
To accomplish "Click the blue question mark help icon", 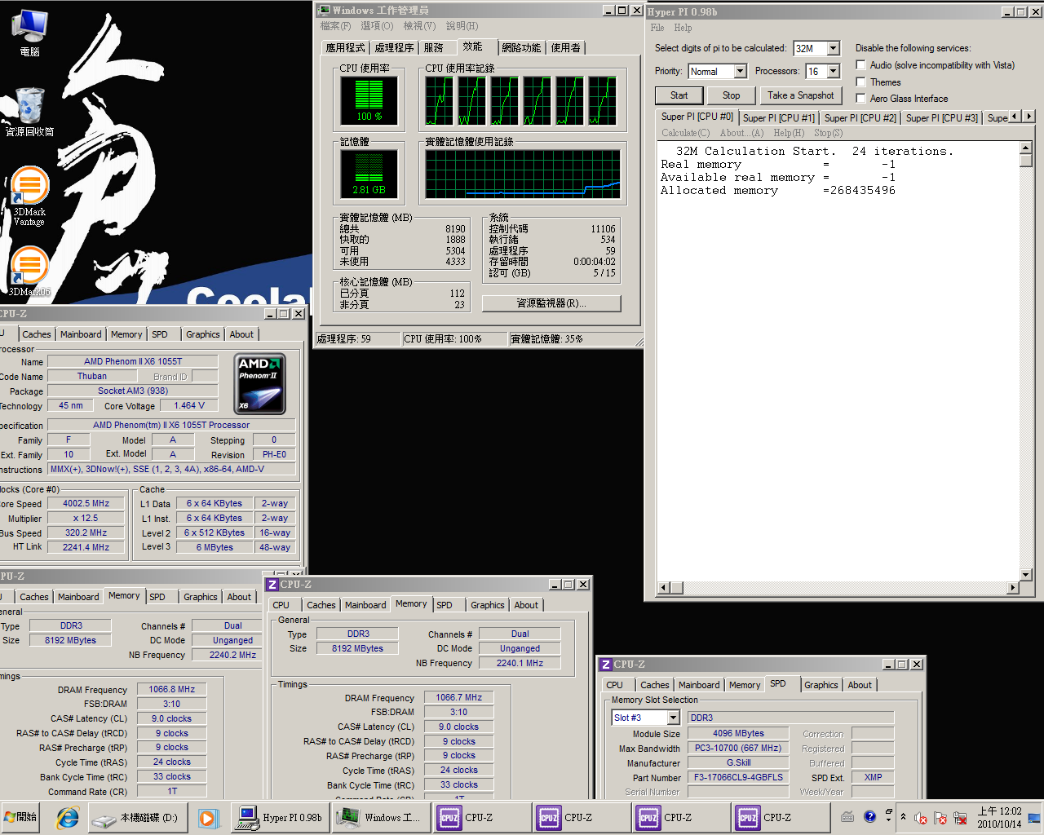I will click(x=869, y=816).
